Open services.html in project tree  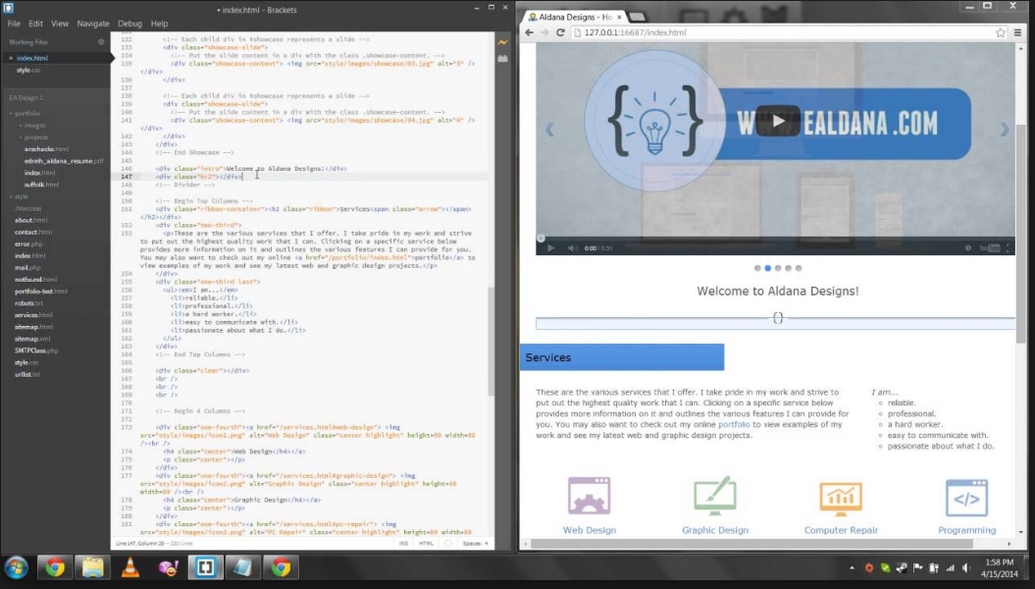pos(33,315)
